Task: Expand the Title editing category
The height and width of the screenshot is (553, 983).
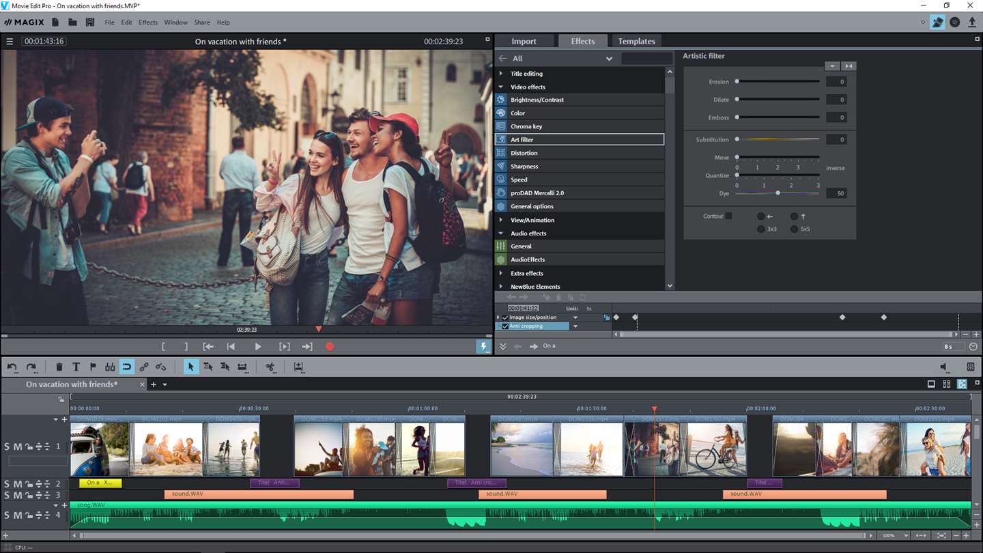Action: 501,74
